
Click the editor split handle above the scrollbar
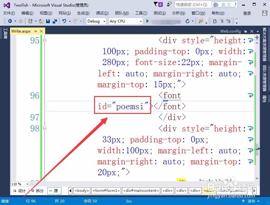coord(257,37)
